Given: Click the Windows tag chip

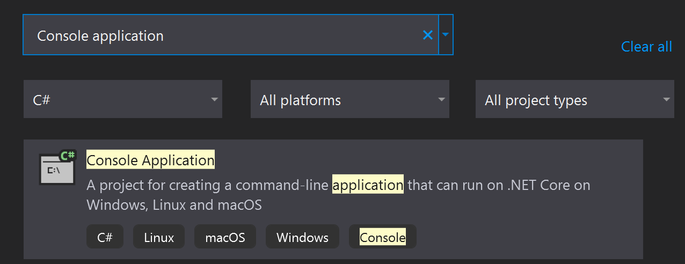Looking at the screenshot, I should coord(302,237).
